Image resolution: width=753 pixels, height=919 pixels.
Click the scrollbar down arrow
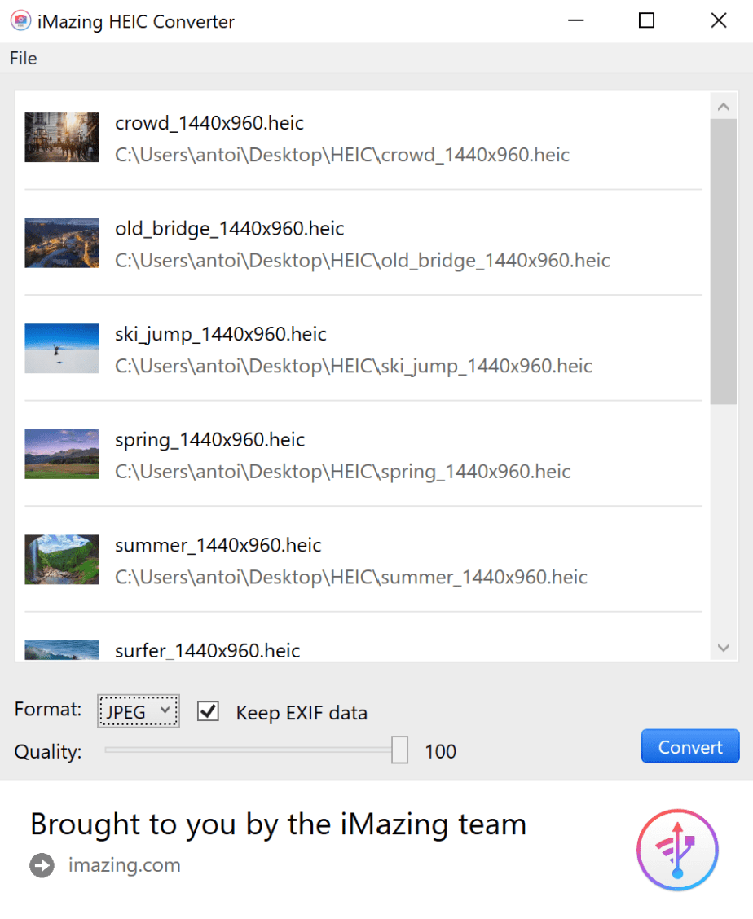(x=724, y=648)
